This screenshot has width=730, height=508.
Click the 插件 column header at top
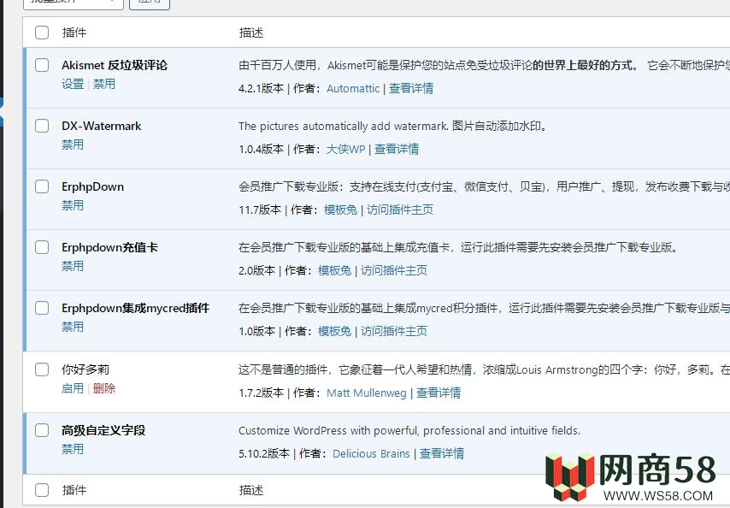coord(74,32)
